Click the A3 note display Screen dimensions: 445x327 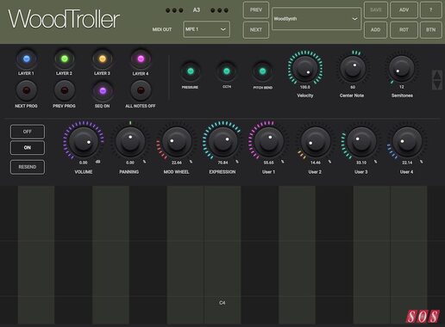pos(197,10)
